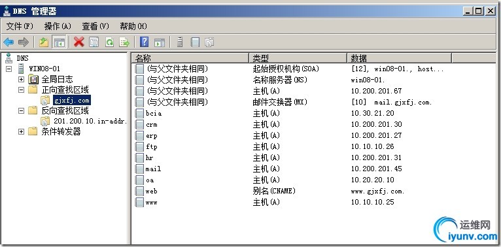Select the 反向查找区域 folder
This screenshot has height=247, width=501.
(x=65, y=110)
